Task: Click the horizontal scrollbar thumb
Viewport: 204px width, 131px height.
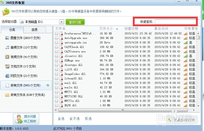Action: pyautogui.click(x=123, y=110)
